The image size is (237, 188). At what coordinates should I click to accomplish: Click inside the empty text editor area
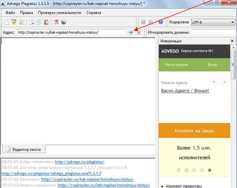[x=78, y=91]
